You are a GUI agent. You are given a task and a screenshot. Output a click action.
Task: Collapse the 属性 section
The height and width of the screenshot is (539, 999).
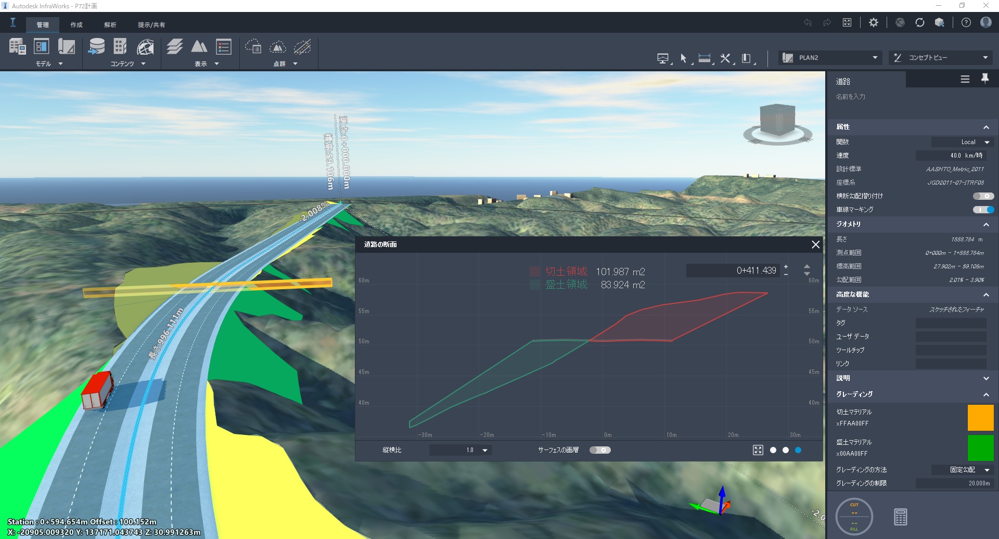(986, 127)
